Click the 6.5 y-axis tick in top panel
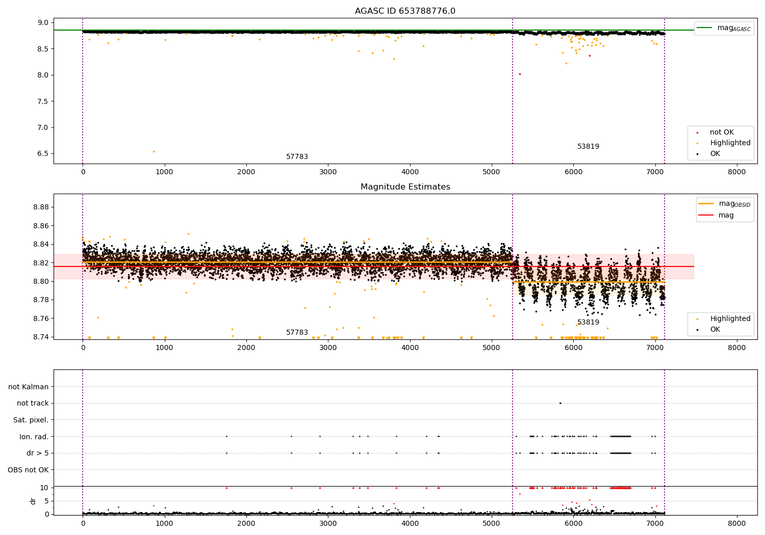Viewport: 765px width, 535px height. click(x=44, y=153)
